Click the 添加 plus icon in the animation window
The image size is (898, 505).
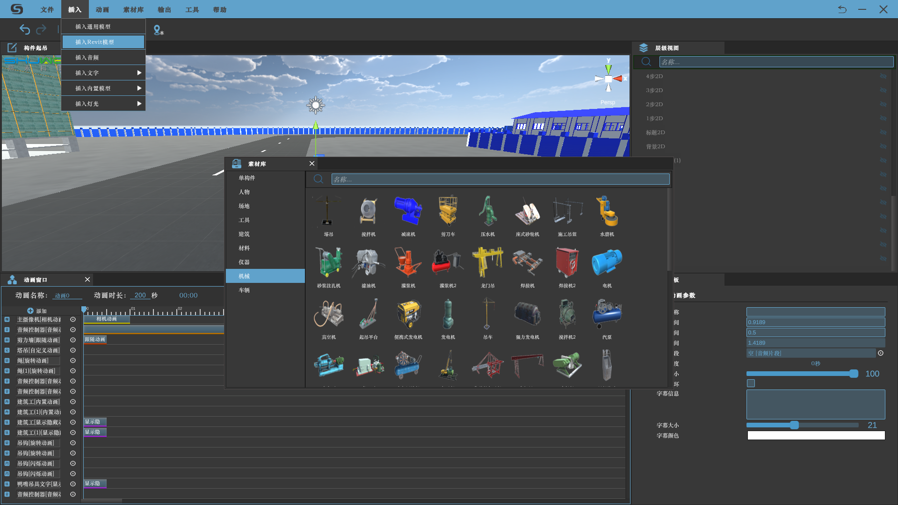point(30,311)
